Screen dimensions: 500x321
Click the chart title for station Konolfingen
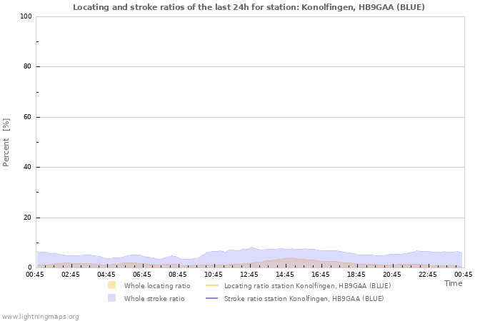(249, 7)
